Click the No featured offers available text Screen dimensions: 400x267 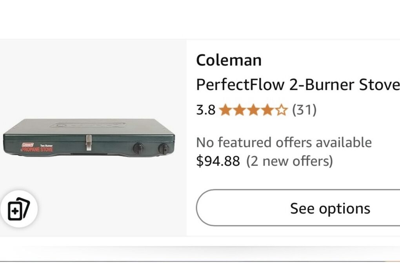click(x=284, y=142)
